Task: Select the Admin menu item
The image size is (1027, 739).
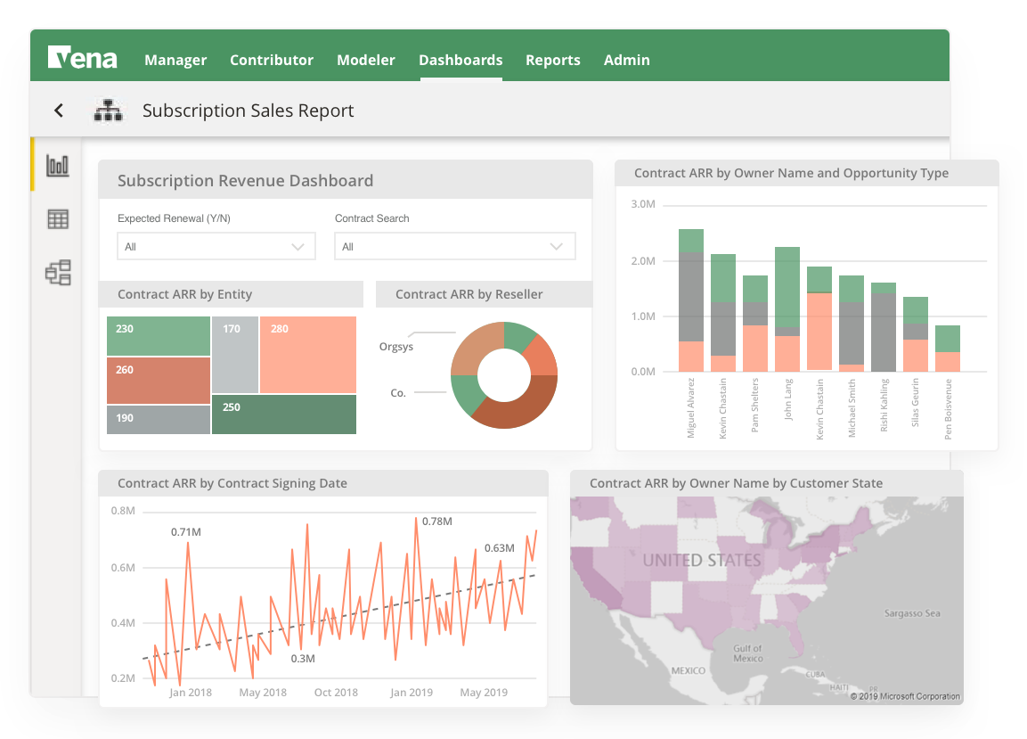Action: pyautogui.click(x=626, y=60)
